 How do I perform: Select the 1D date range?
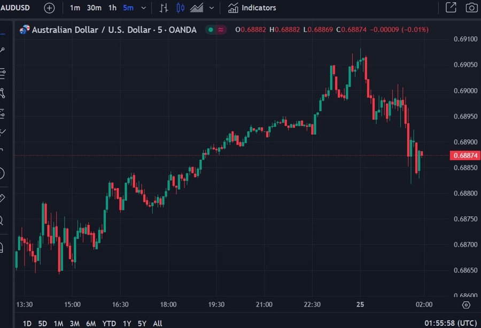coord(27,323)
